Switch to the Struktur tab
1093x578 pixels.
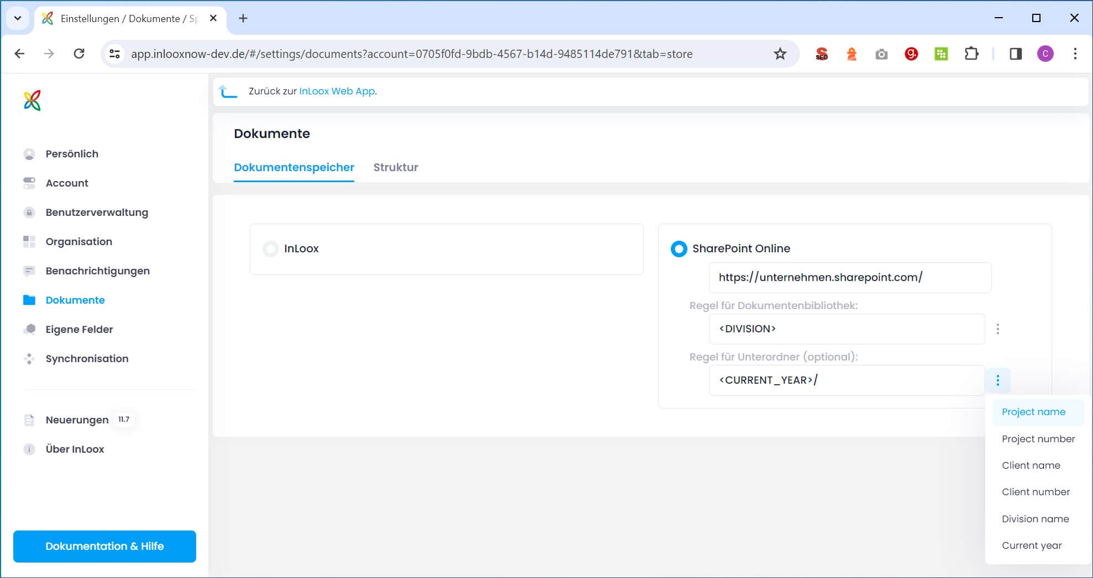(396, 167)
